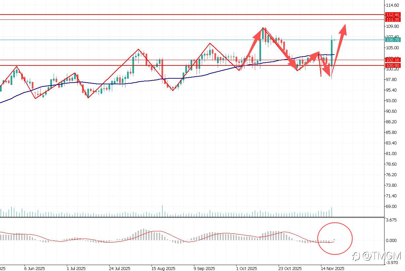
Task: Click the 105.00 price axis label
Action: tap(392, 48)
